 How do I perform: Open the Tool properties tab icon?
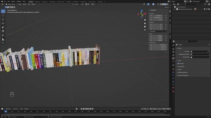173,45
